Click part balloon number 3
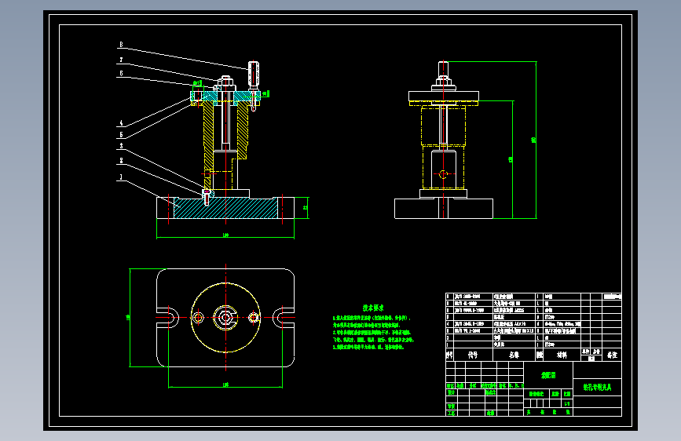 [x=121, y=146]
